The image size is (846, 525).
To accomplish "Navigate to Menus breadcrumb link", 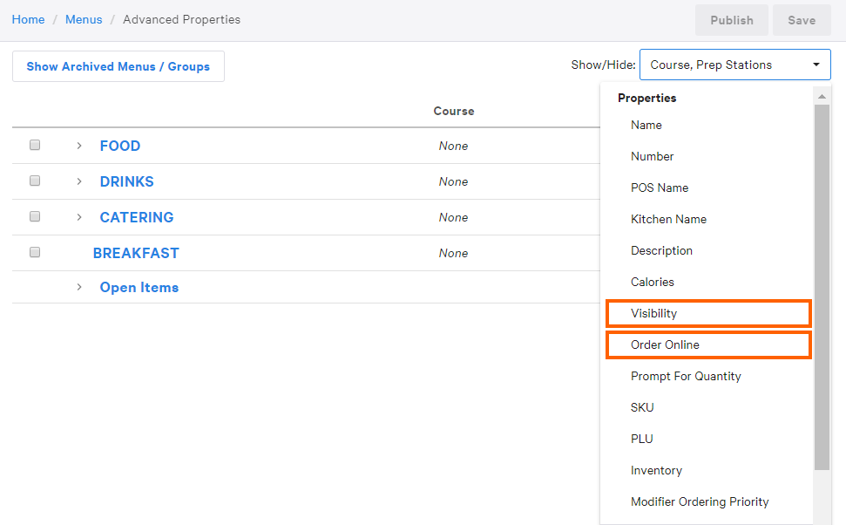I will coord(84,19).
